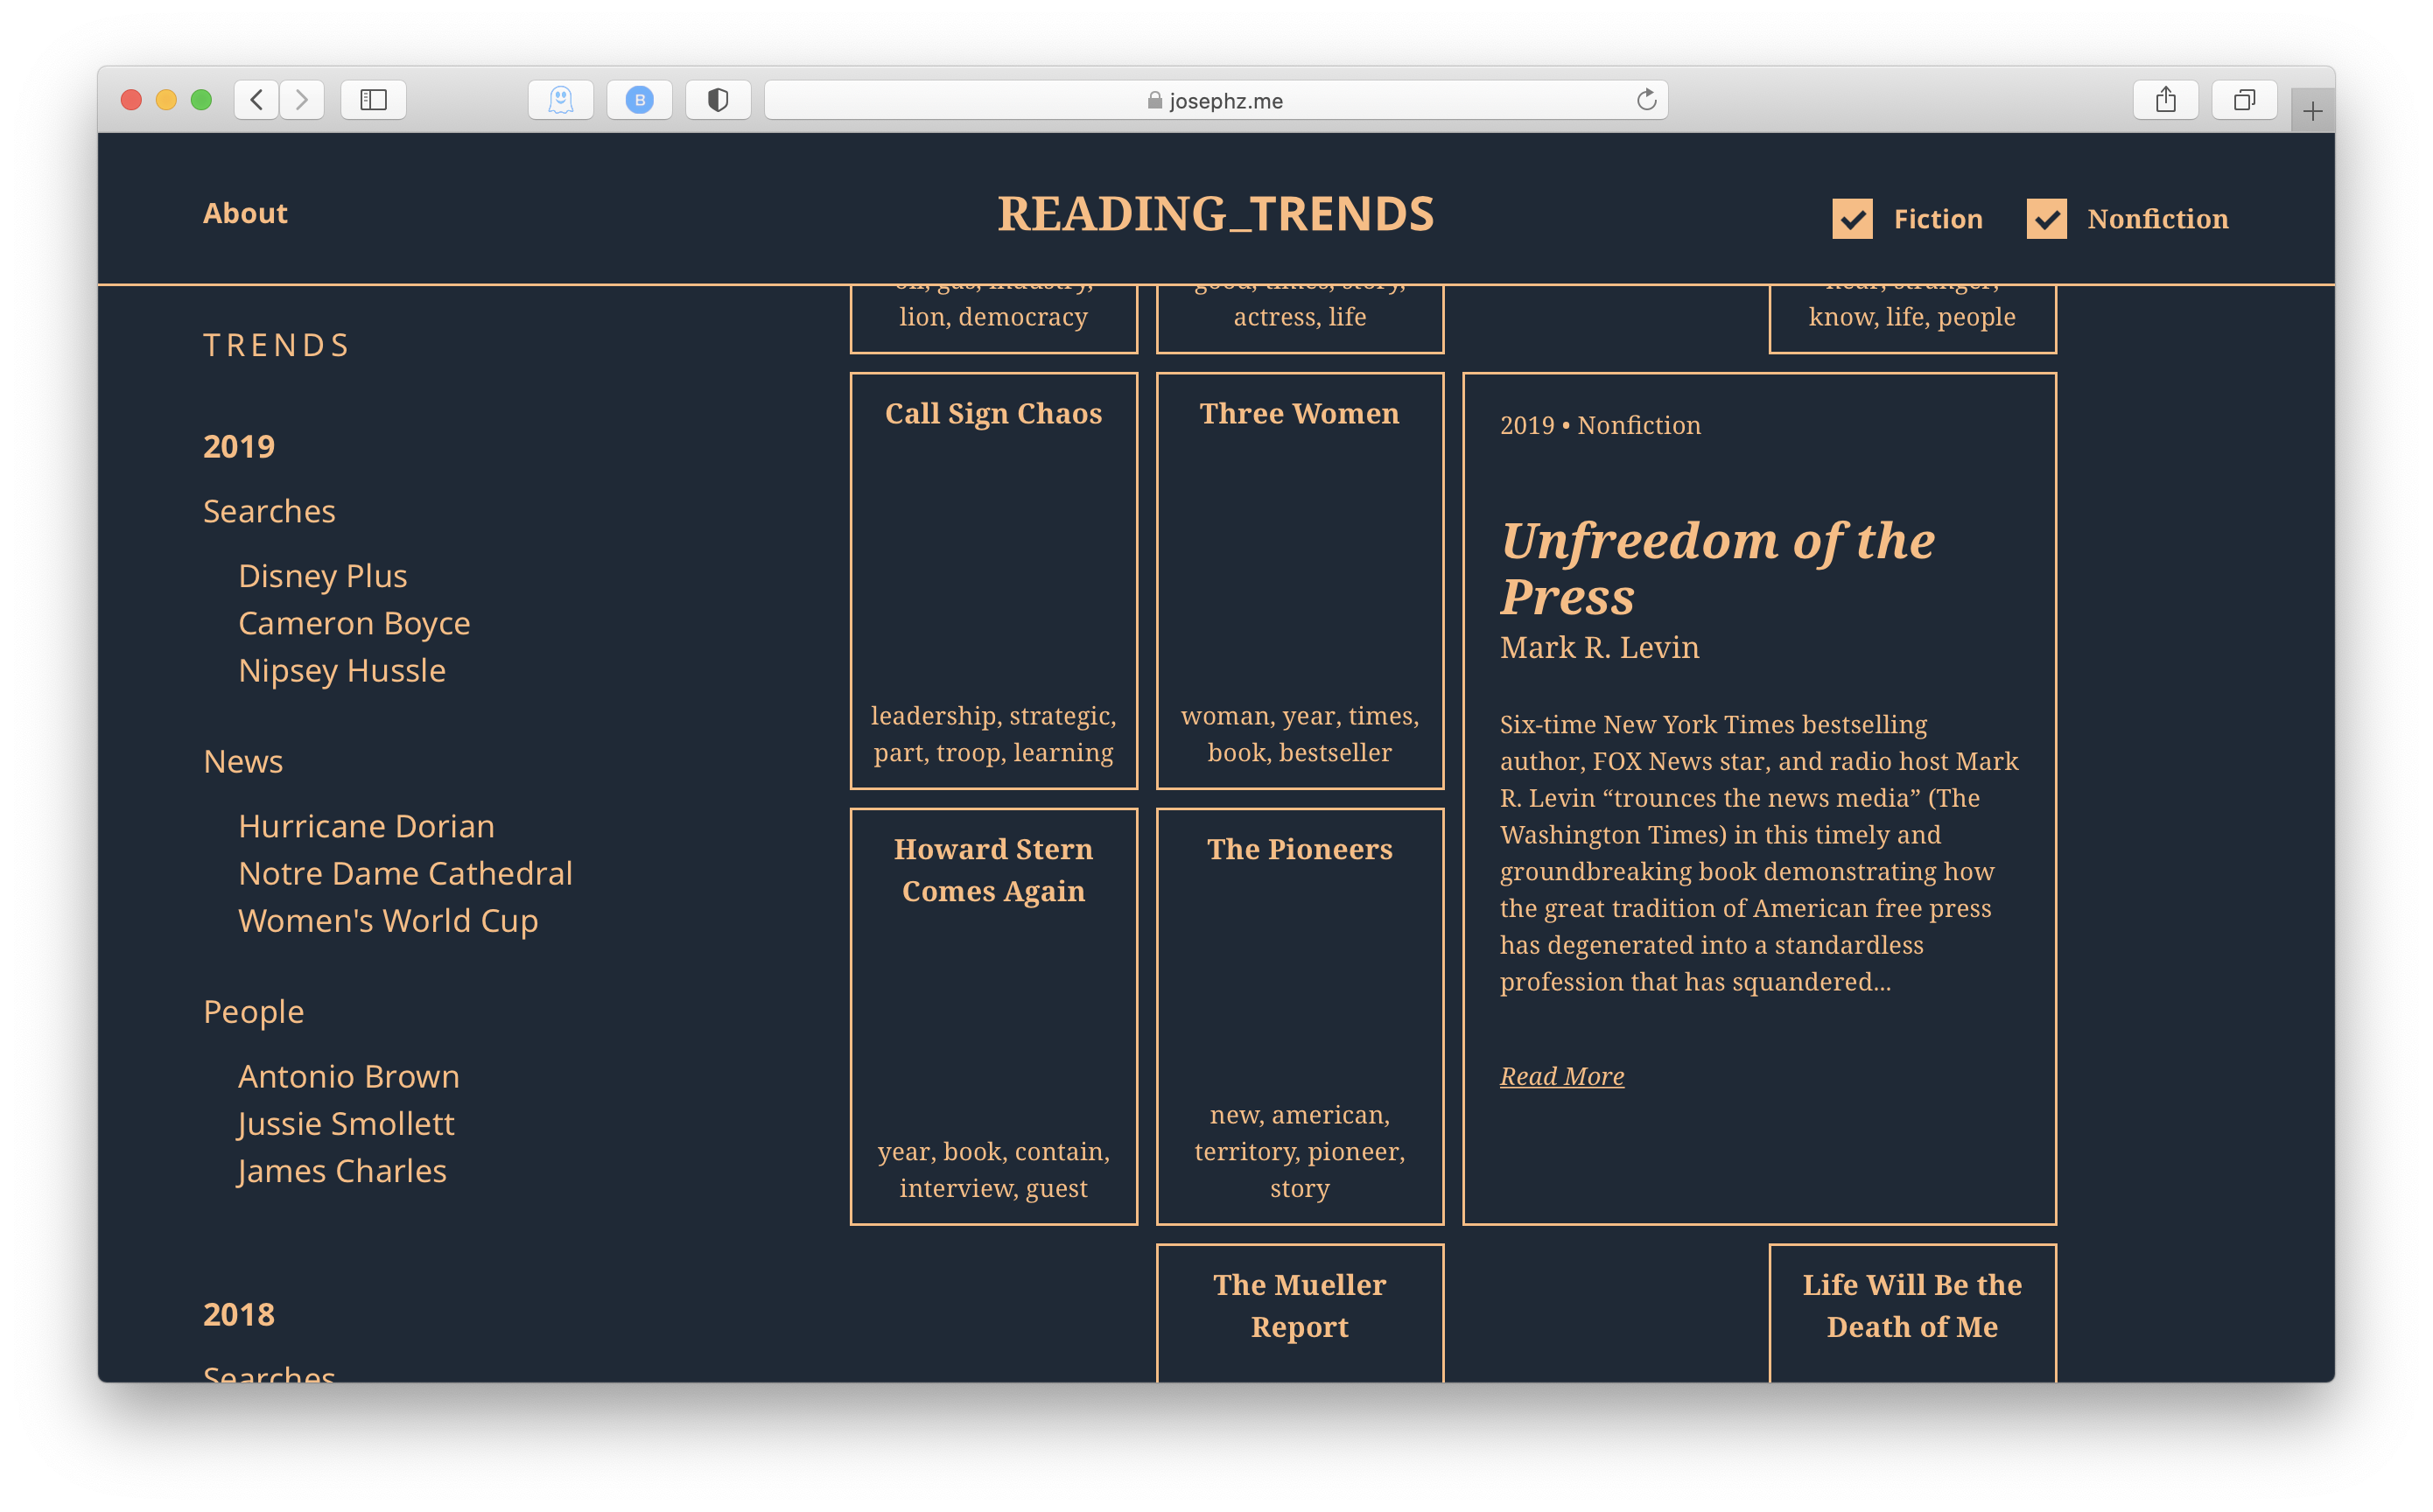The height and width of the screenshot is (1512, 2433).
Task: Show all tabs overview icon
Action: click(2244, 100)
